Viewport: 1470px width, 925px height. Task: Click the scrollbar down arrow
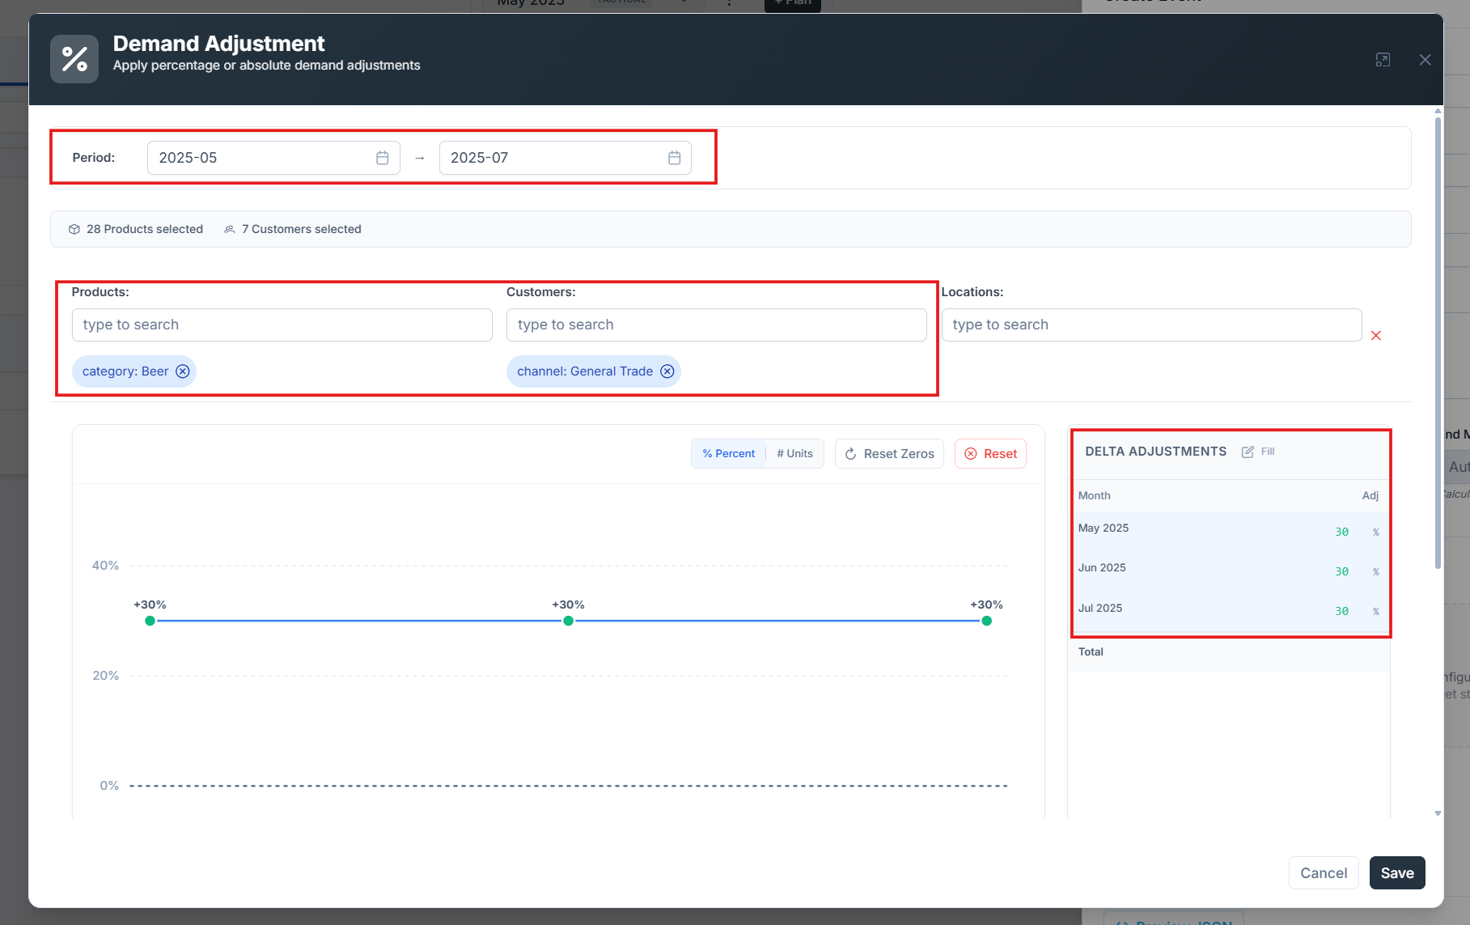[1438, 813]
